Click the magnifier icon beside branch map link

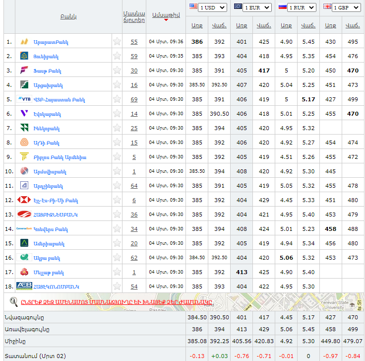[14, 302]
